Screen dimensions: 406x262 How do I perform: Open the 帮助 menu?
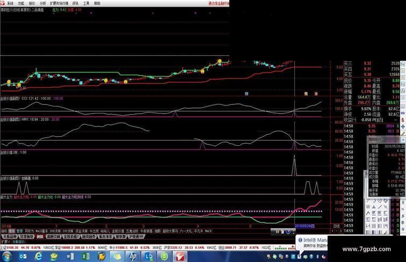[x=97, y=3]
